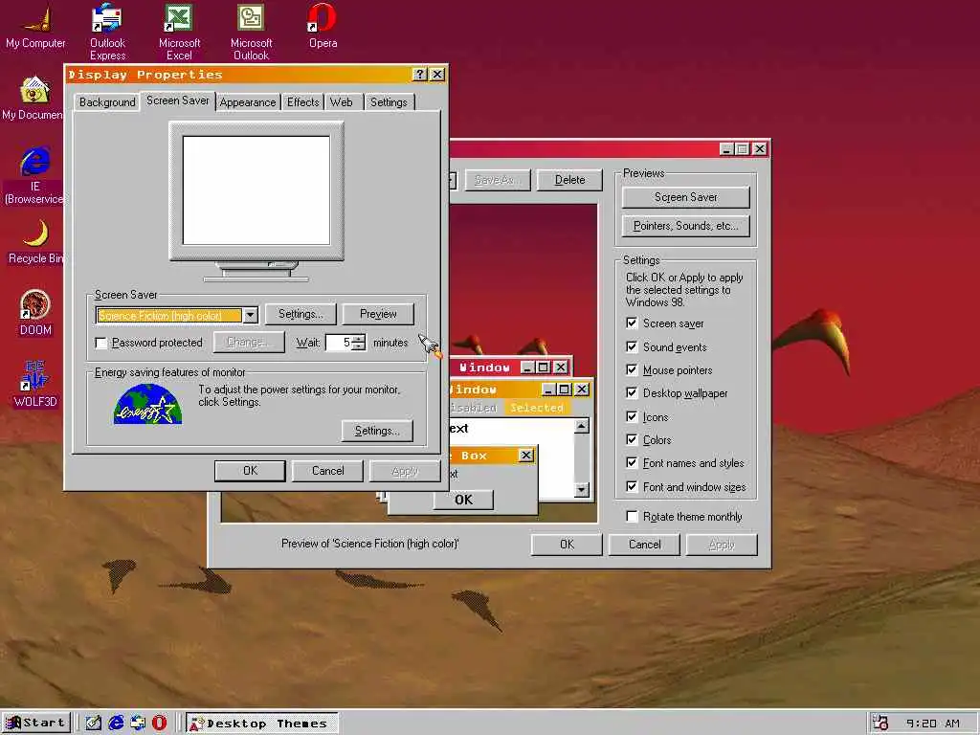This screenshot has width=980, height=735.
Task: Open My Documents desktop folder
Action: coord(33,99)
